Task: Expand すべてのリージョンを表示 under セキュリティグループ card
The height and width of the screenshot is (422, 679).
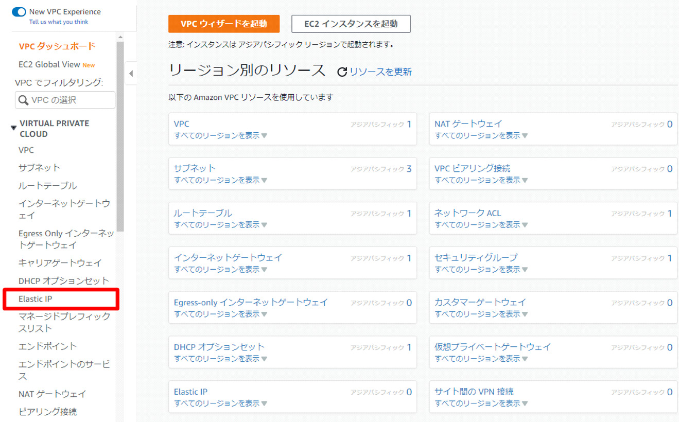Action: [481, 270]
